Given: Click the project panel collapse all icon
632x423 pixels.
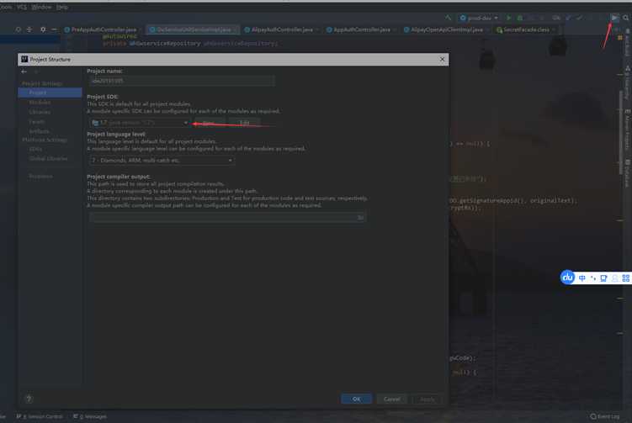Looking at the screenshot, I should 29,29.
